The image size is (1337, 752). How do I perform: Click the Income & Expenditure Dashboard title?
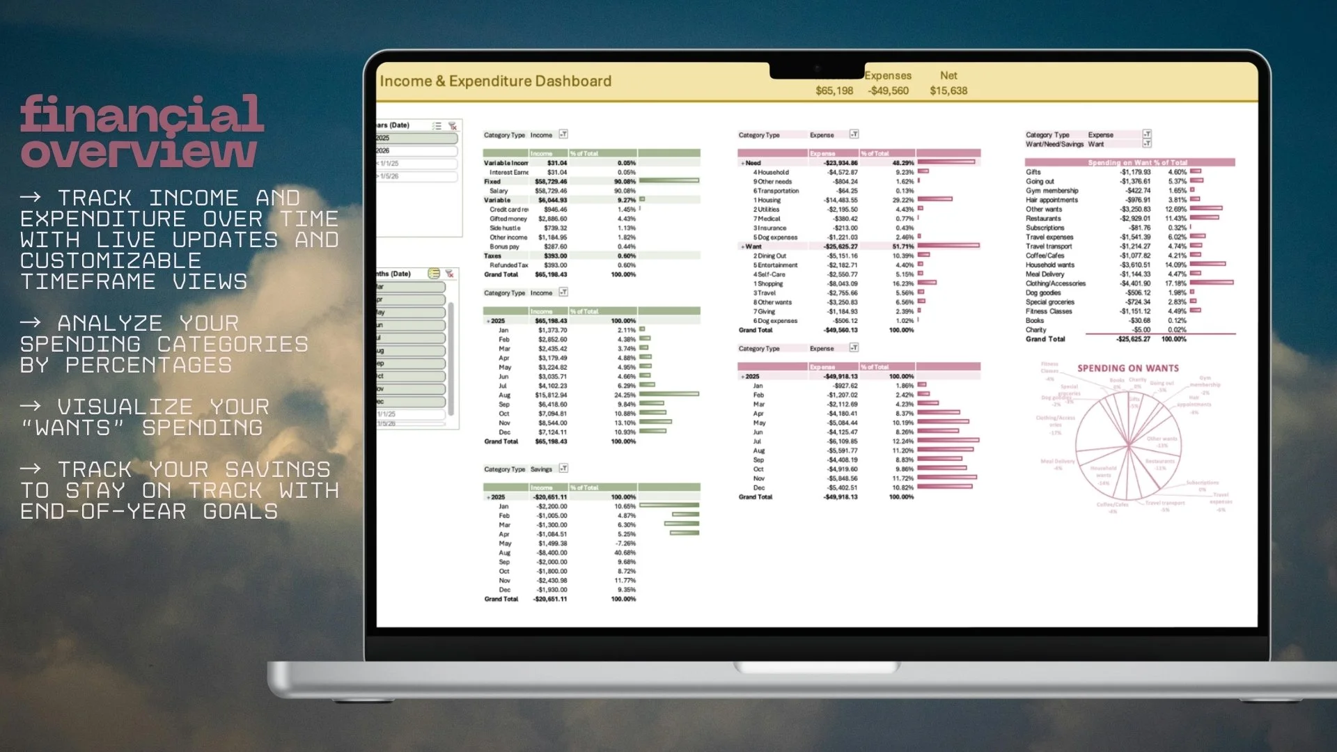pos(495,81)
